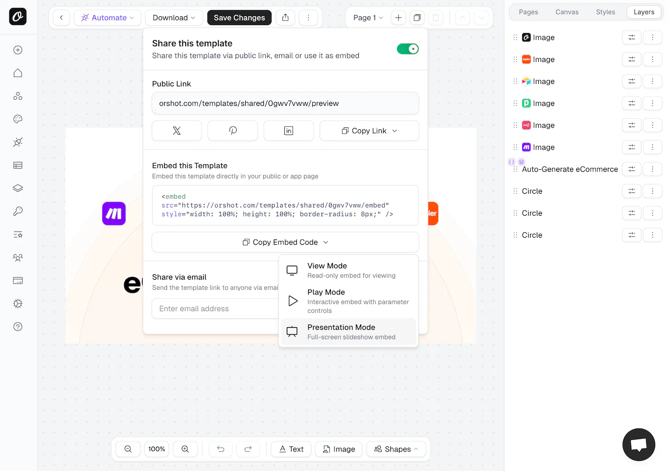Click the back arrow button in toolbar
This screenshot has height=471, width=668.
coord(61,18)
